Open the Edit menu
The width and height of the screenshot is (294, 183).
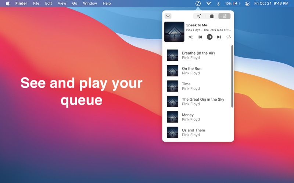tap(49, 3)
